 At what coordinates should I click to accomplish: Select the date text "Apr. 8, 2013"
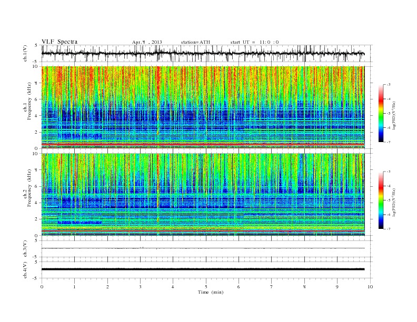click(147, 42)
